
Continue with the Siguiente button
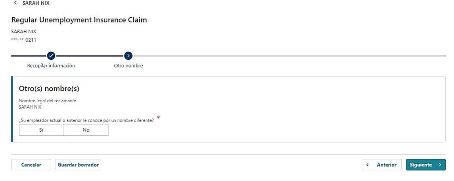[x=425, y=165]
